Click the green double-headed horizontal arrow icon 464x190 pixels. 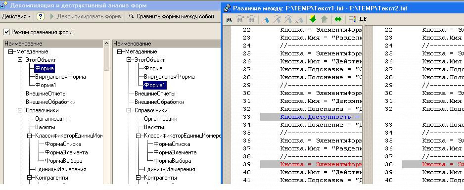tap(338, 19)
